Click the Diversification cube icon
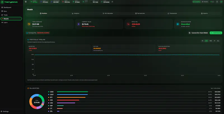This screenshot has width=224, height=114. coord(178,24)
